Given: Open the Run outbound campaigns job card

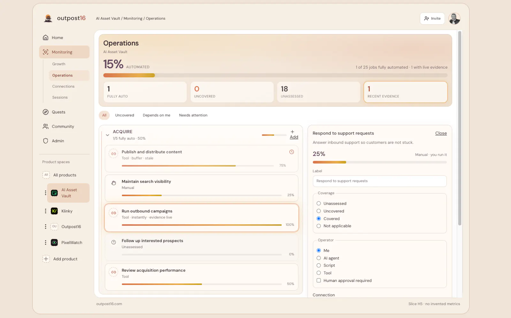Looking at the screenshot, I should click(x=202, y=218).
